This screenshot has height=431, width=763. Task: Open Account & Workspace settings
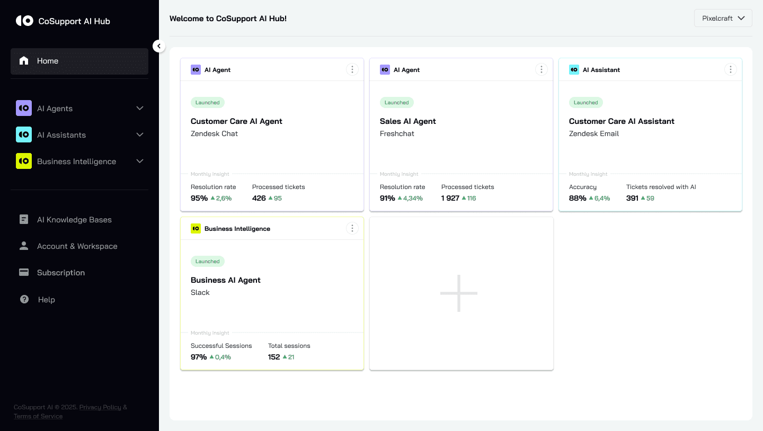click(x=77, y=246)
